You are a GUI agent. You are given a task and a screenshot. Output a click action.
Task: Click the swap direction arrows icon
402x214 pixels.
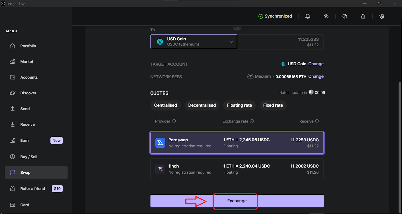(x=237, y=27)
